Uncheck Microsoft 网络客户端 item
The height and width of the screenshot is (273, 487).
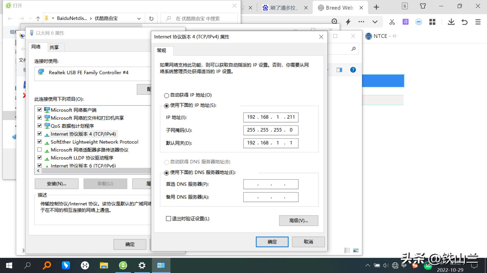tap(39, 110)
